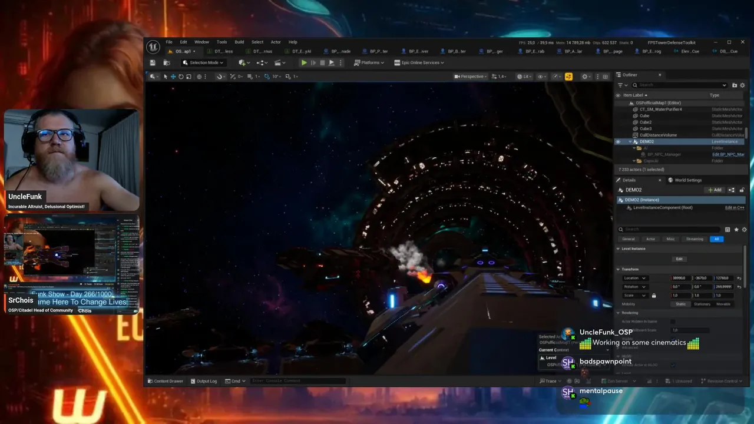The image size is (754, 424).
Task: Open the surface snapping options
Action: point(220,77)
